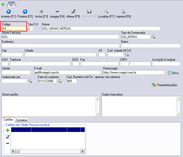Toggle the Ativo checkbox

[x=170, y=73]
